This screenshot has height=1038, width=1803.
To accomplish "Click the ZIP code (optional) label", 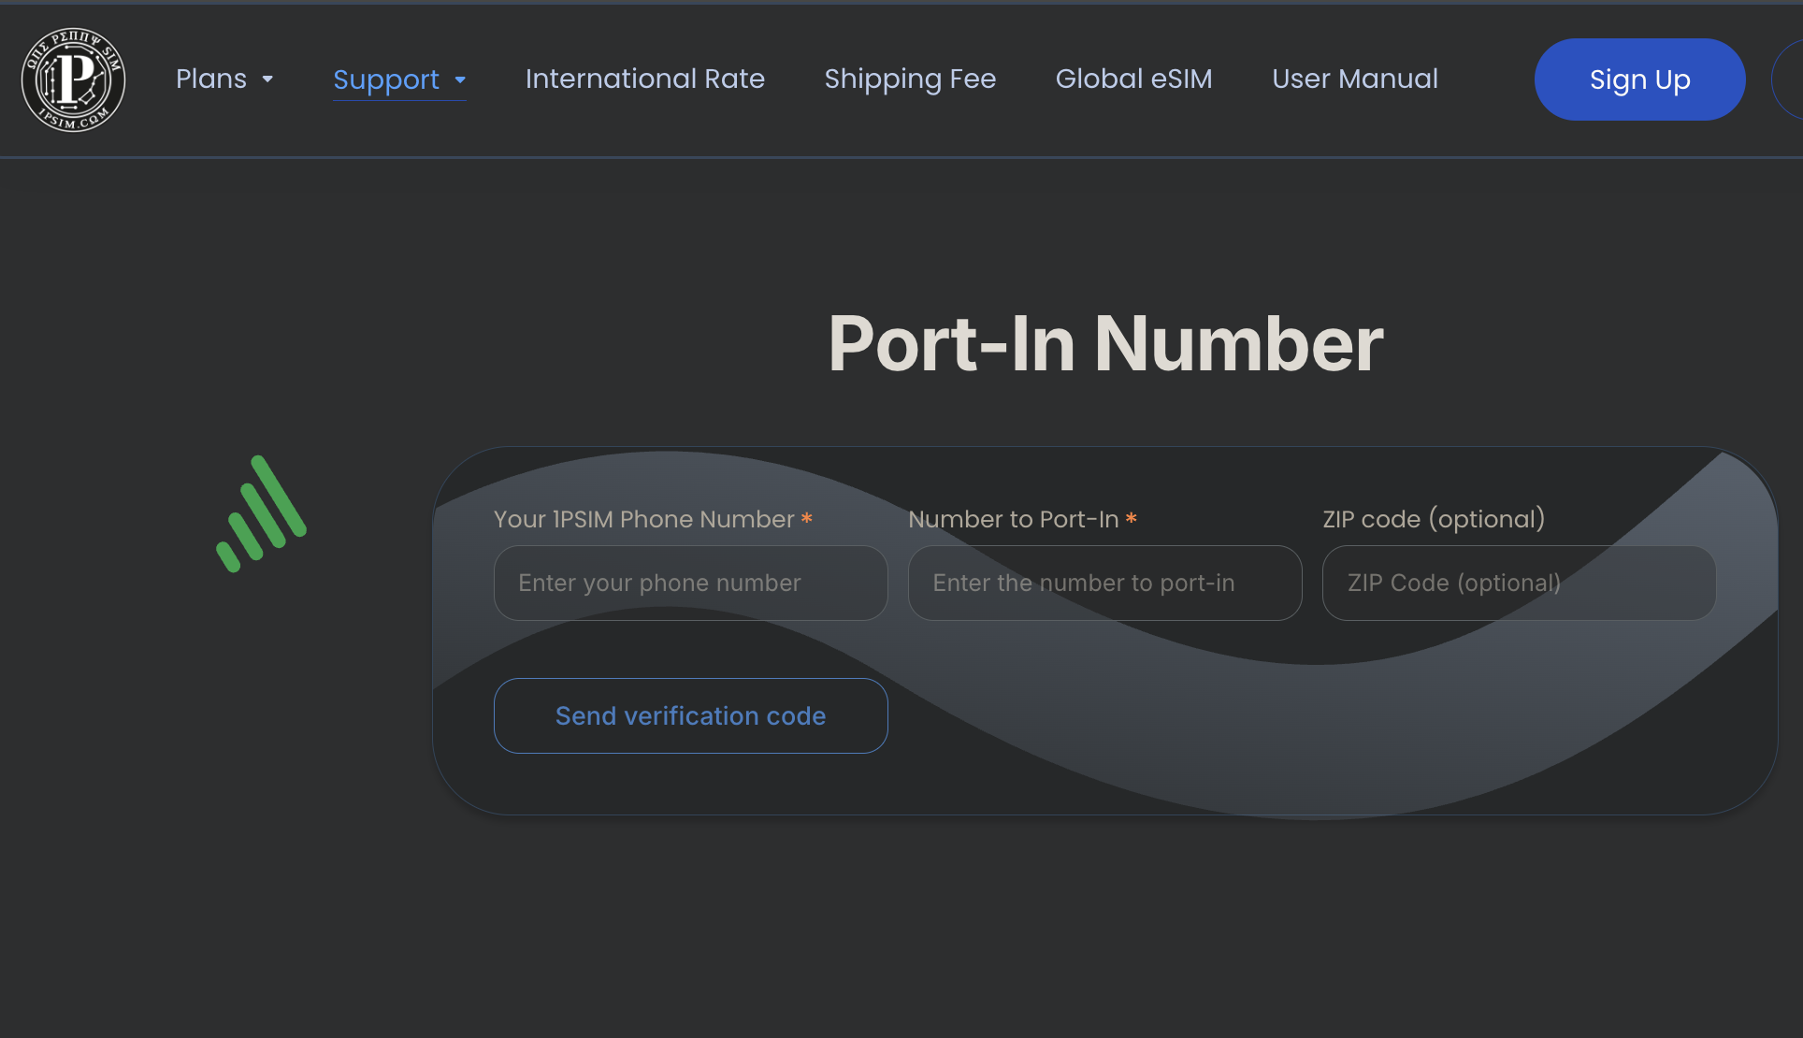I will (1434, 519).
